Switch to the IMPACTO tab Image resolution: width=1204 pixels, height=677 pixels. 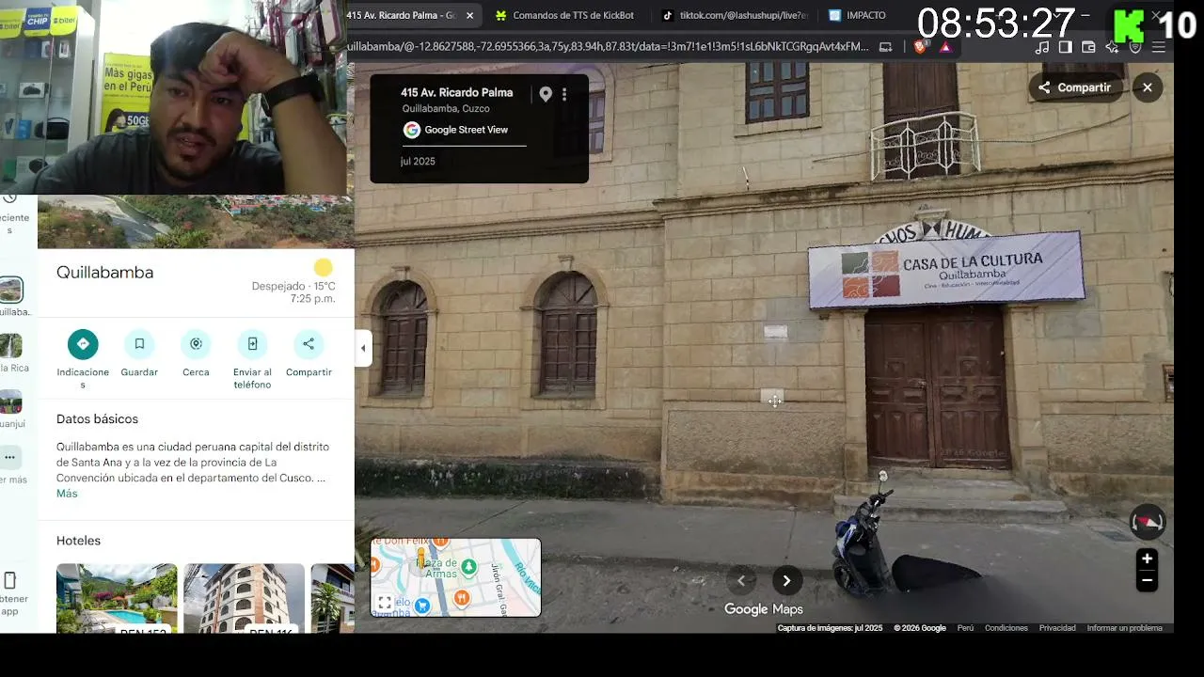tap(865, 15)
